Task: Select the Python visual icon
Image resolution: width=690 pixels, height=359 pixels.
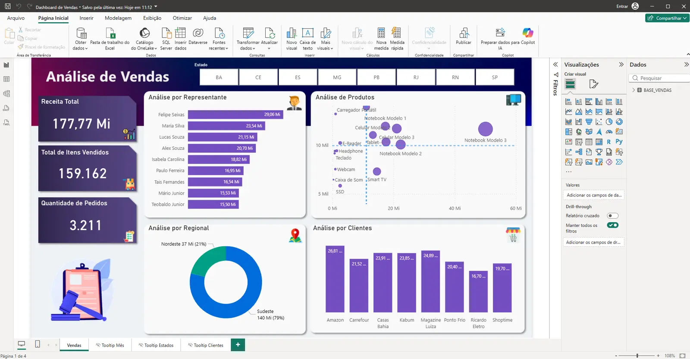Action: [619, 142]
